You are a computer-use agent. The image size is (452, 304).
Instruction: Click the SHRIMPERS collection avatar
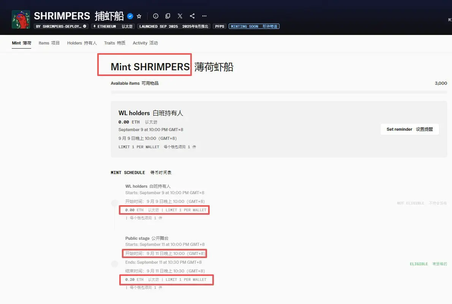[x=21, y=19]
